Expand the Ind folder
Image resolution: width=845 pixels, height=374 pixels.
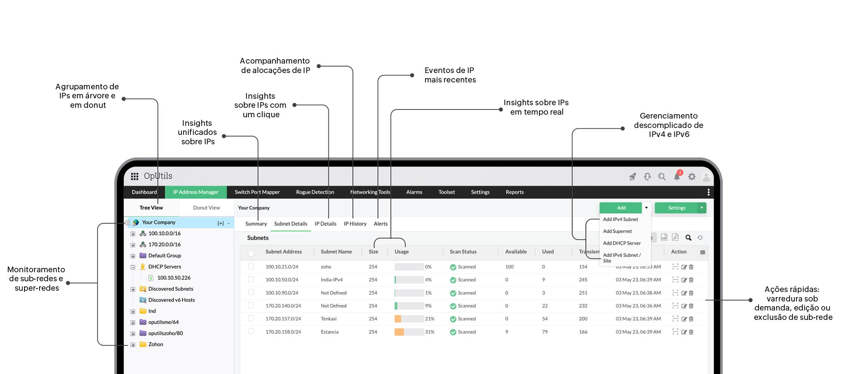(133, 312)
